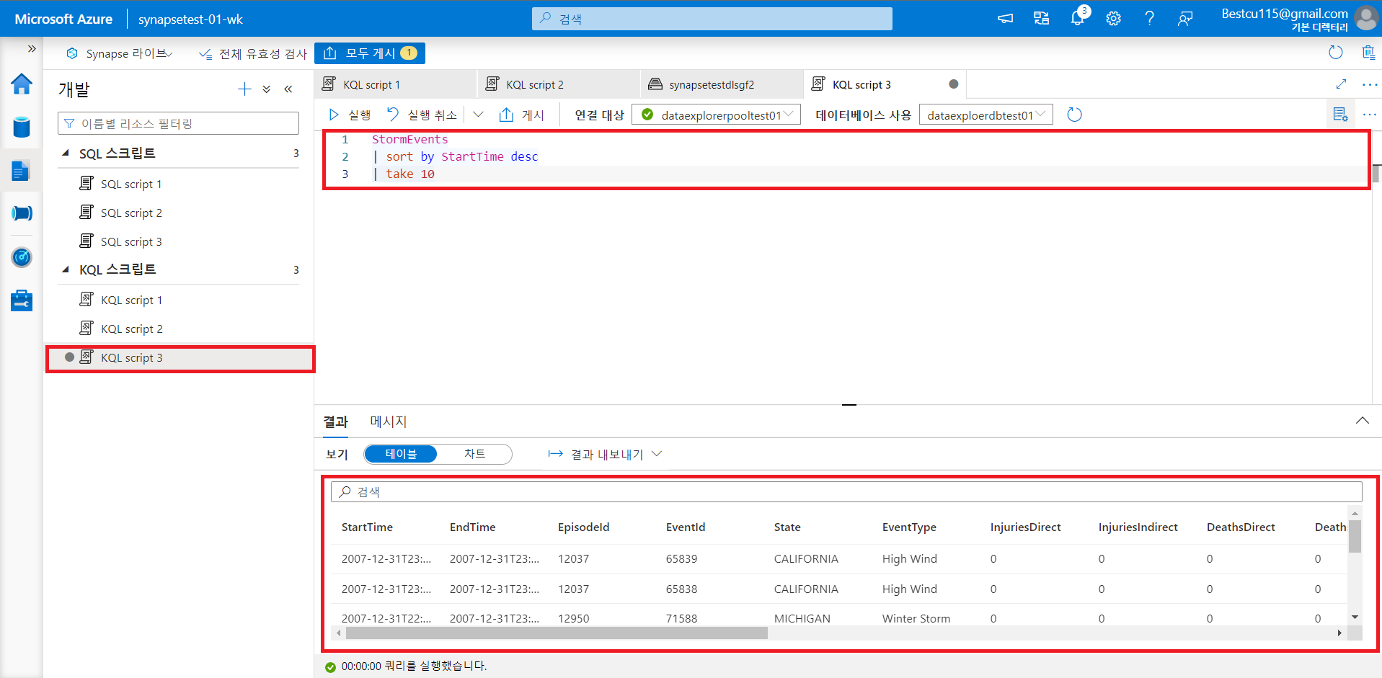Open Cloud Shell from the header
The image size is (1382, 678).
point(1006,19)
